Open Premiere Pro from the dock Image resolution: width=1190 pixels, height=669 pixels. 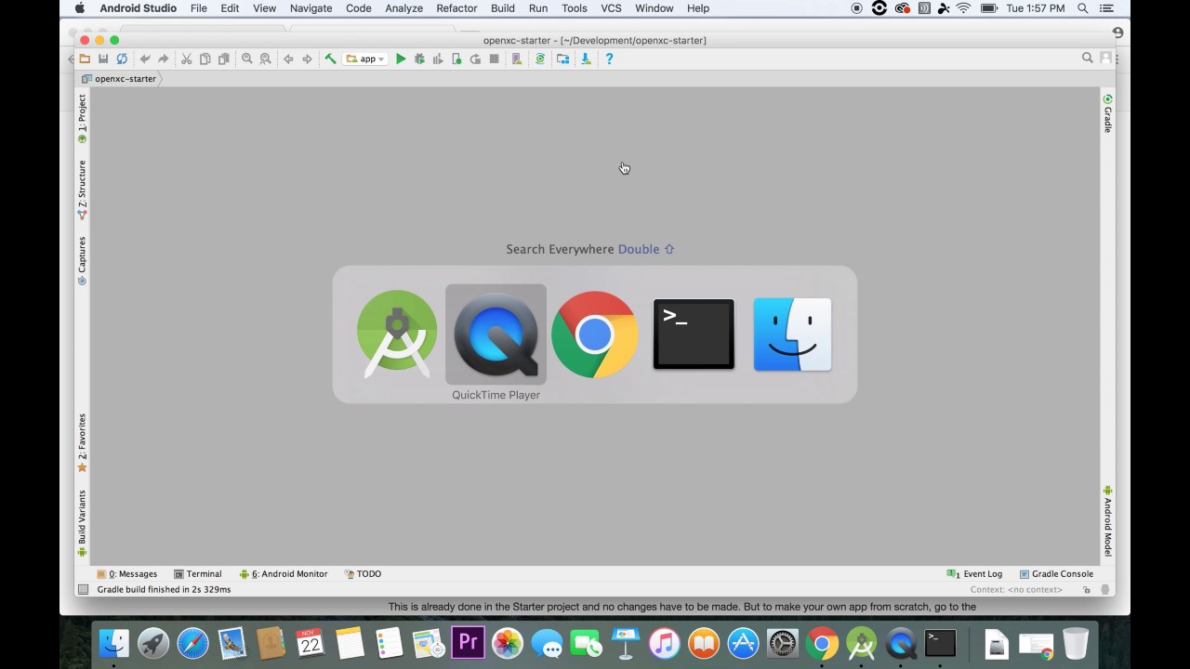[468, 643]
